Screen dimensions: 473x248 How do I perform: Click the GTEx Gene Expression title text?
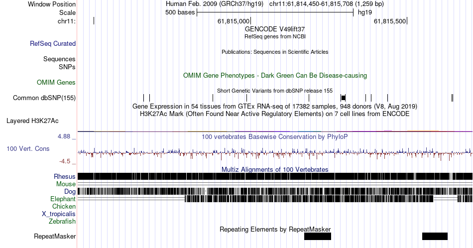pyautogui.click(x=275, y=106)
